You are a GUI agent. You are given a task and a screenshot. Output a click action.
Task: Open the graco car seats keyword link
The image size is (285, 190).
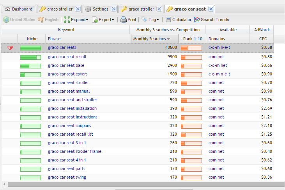pyautogui.click(x=62, y=48)
